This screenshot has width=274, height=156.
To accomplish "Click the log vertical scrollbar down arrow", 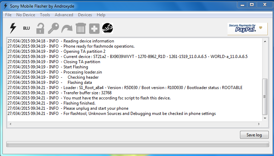I will (265, 118).
